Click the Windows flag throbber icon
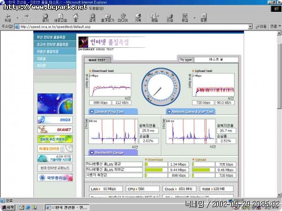The height and width of the screenshot is (211, 282). (x=276, y=8)
